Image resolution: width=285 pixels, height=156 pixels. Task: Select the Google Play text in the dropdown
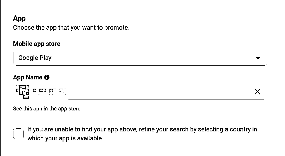[35, 58]
